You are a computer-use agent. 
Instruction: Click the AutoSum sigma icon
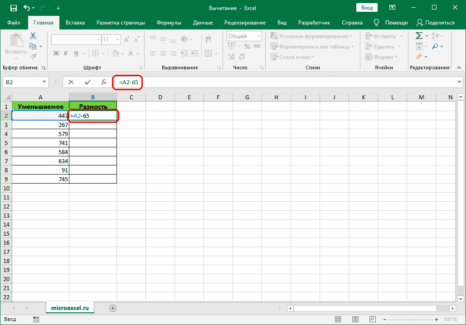click(419, 36)
